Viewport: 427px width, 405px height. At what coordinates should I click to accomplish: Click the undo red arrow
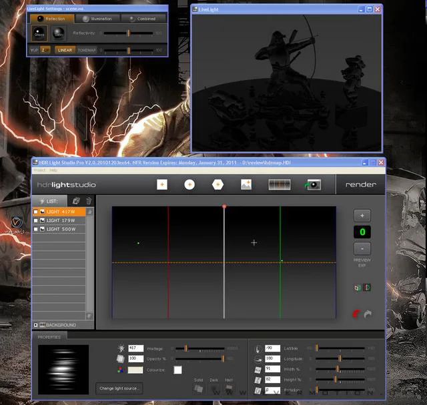[357, 314]
